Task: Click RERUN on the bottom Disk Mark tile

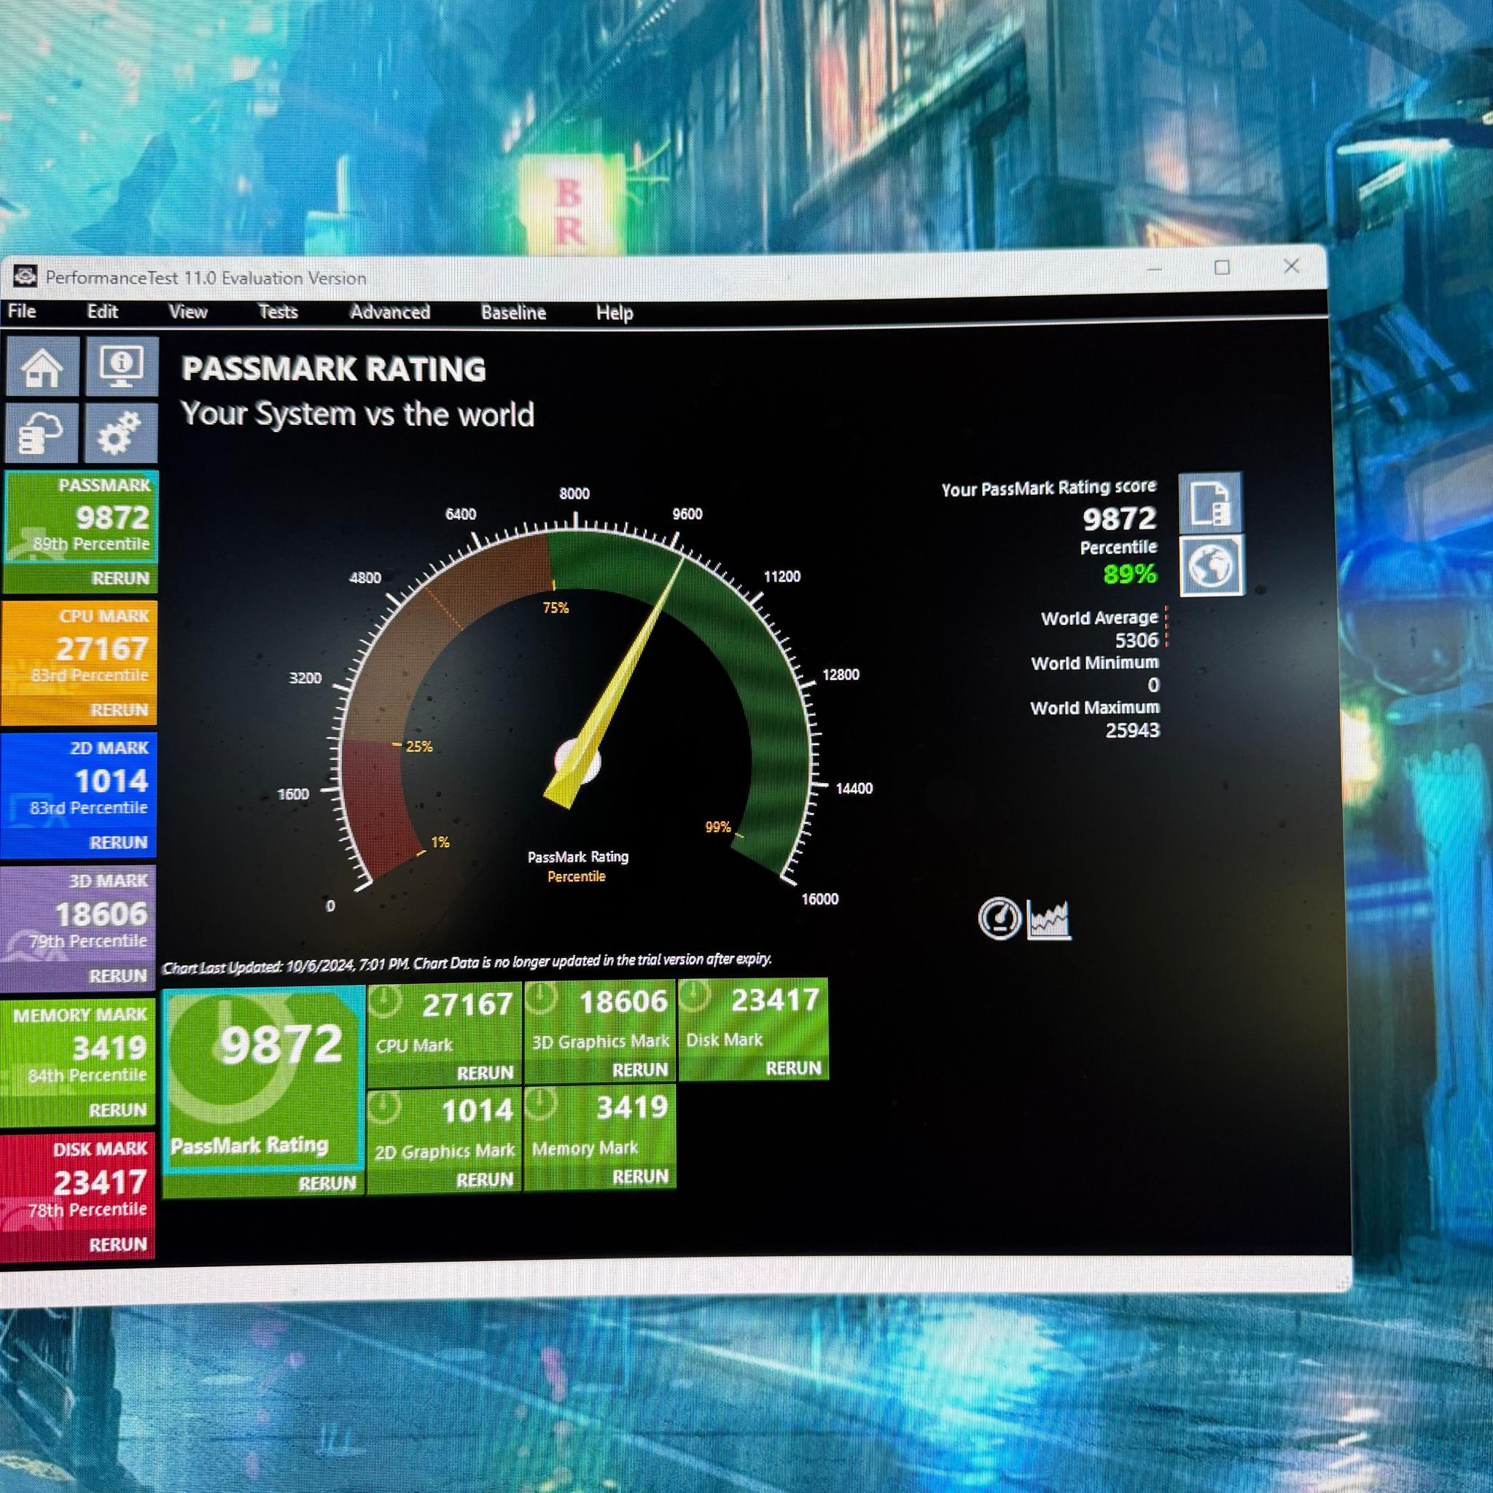Action: [794, 1068]
